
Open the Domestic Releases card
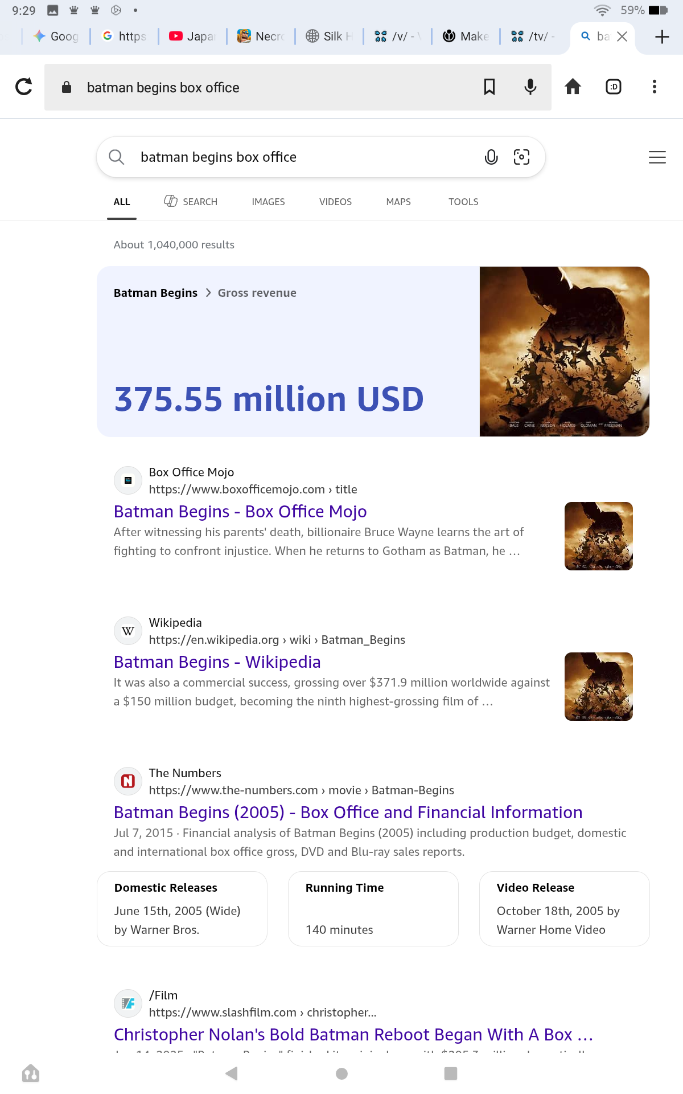182,909
